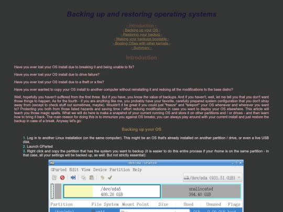Open the GParted menu

point(59,170)
